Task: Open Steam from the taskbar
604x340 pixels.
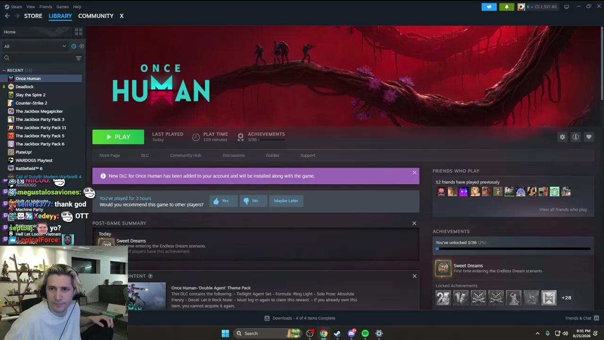Action: click(337, 333)
